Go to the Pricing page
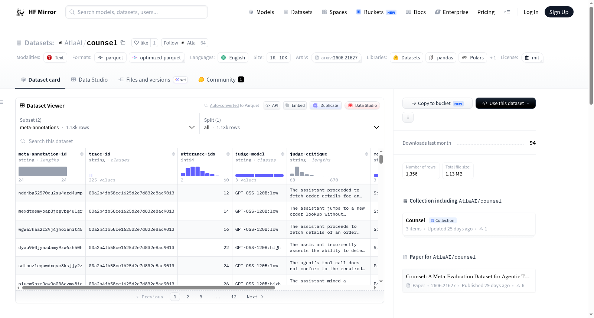 tap(486, 12)
